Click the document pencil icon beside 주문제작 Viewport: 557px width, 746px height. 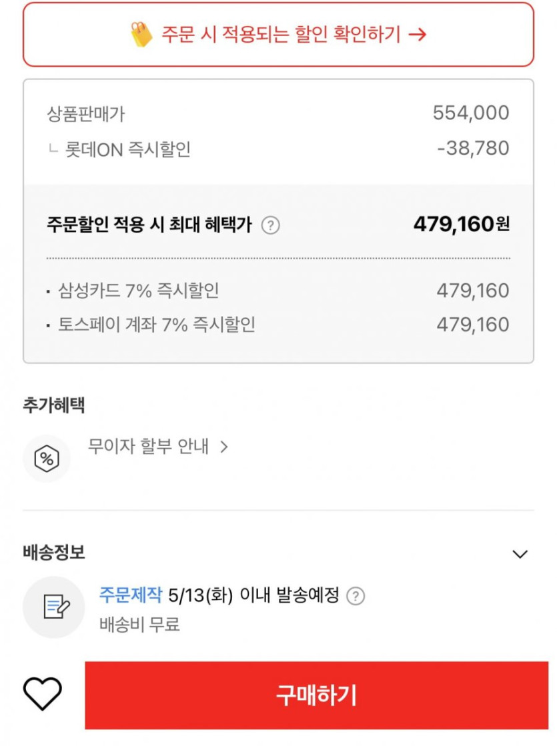(x=56, y=607)
